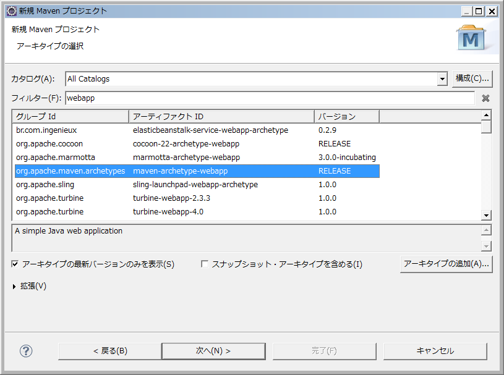504x375 pixels.
Task: Click the キャンセル cancel button
Action: coord(435,351)
